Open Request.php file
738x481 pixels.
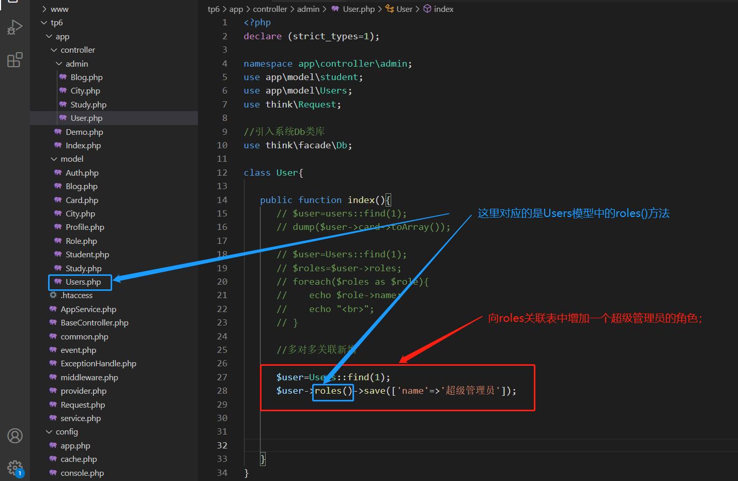pyautogui.click(x=83, y=405)
